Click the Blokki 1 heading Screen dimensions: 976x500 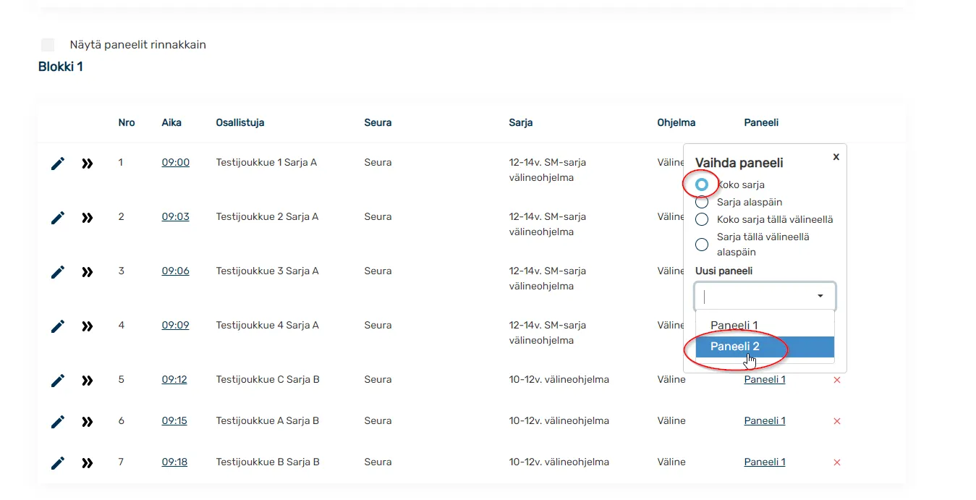click(61, 67)
